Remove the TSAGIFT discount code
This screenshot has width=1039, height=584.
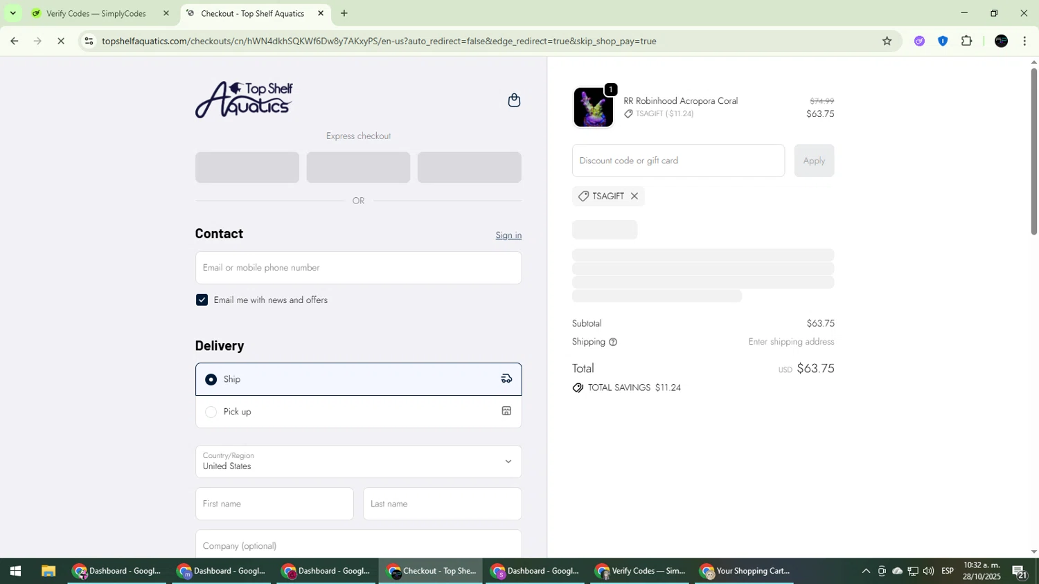tap(634, 197)
